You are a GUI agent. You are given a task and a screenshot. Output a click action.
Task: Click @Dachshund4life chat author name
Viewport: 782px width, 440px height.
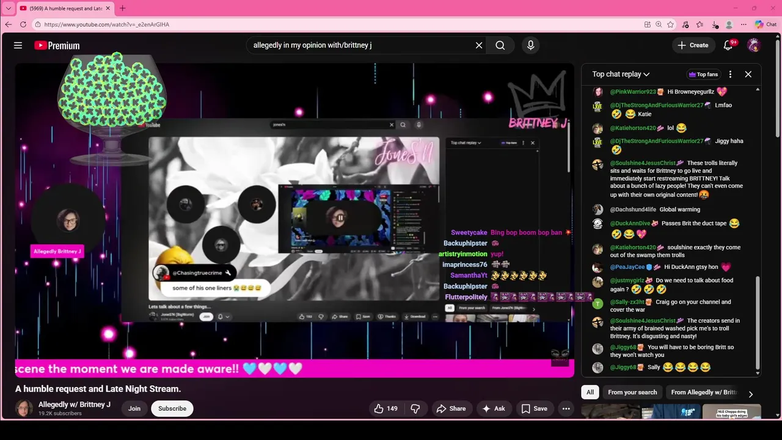click(633, 210)
